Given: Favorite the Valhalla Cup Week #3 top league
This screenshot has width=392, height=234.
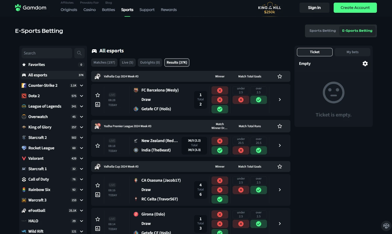Looking at the screenshot, I should coord(280,76).
